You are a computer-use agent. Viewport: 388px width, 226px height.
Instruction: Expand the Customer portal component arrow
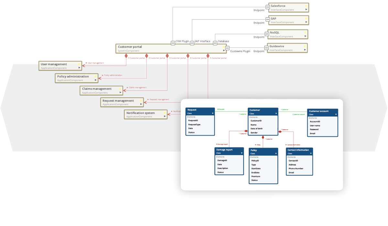pyautogui.click(x=223, y=51)
